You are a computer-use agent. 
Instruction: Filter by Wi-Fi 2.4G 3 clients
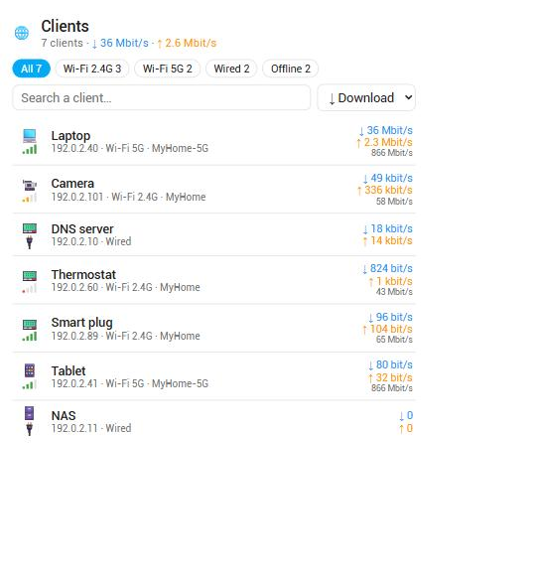pyautogui.click(x=92, y=69)
